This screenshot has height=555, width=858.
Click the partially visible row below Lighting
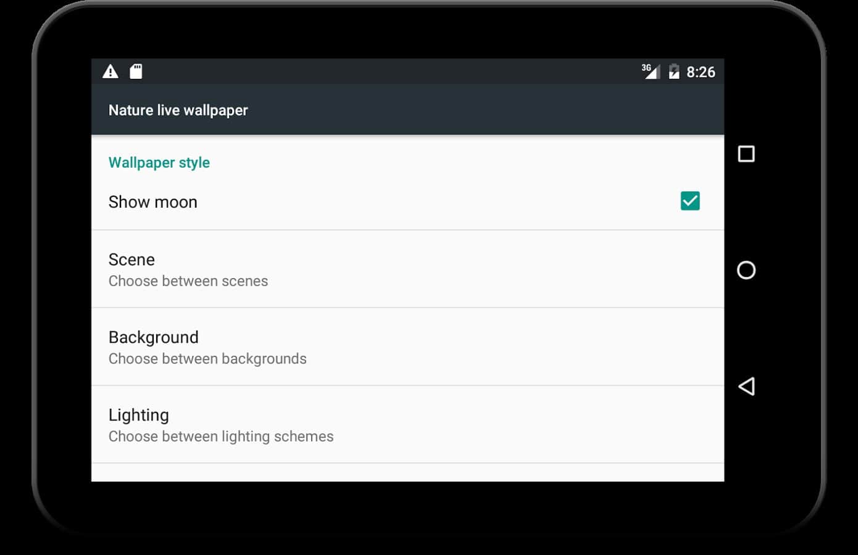point(407,473)
